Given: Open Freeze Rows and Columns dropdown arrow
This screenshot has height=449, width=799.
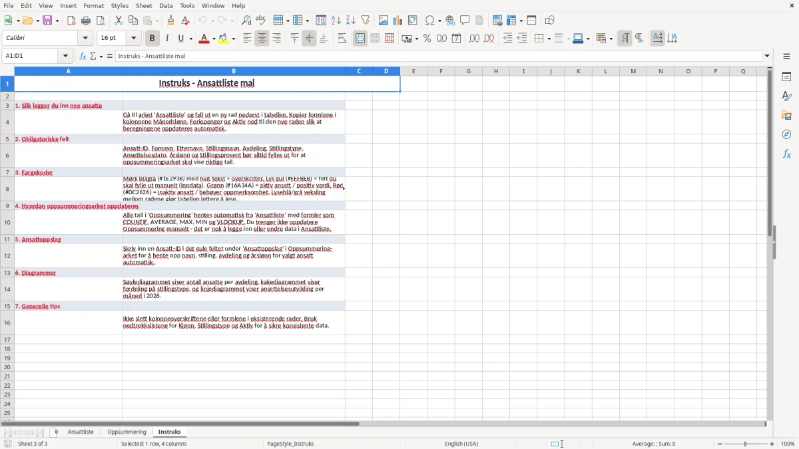Looking at the screenshot, I should click(521, 21).
